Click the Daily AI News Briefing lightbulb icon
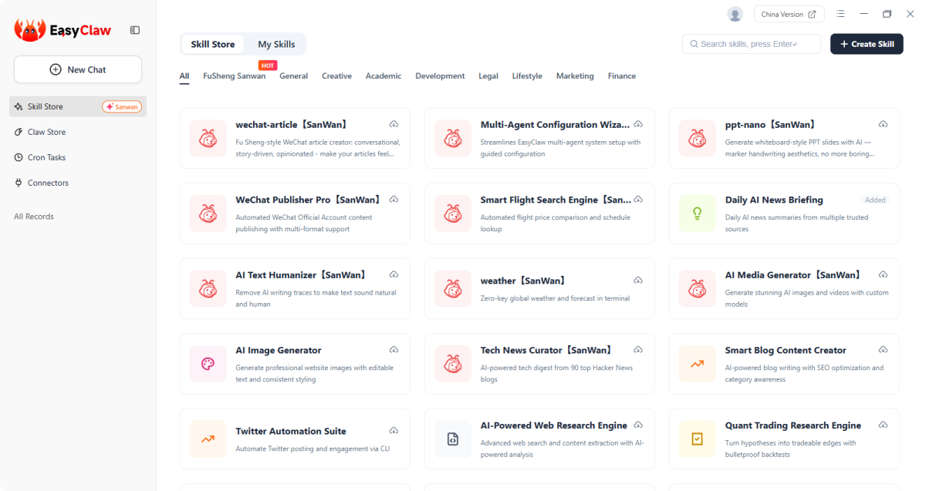This screenshot has height=491, width=926. [697, 214]
